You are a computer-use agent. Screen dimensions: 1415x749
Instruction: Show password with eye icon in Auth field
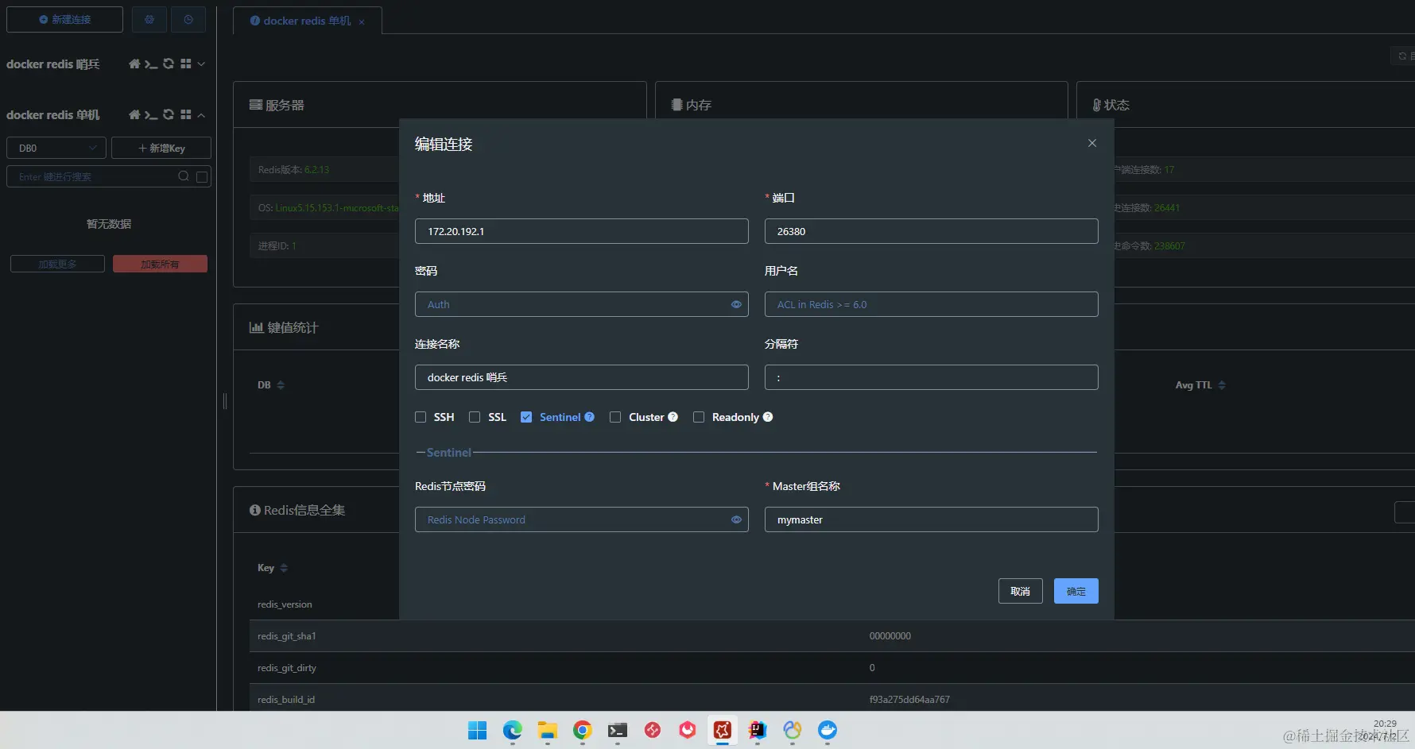736,304
